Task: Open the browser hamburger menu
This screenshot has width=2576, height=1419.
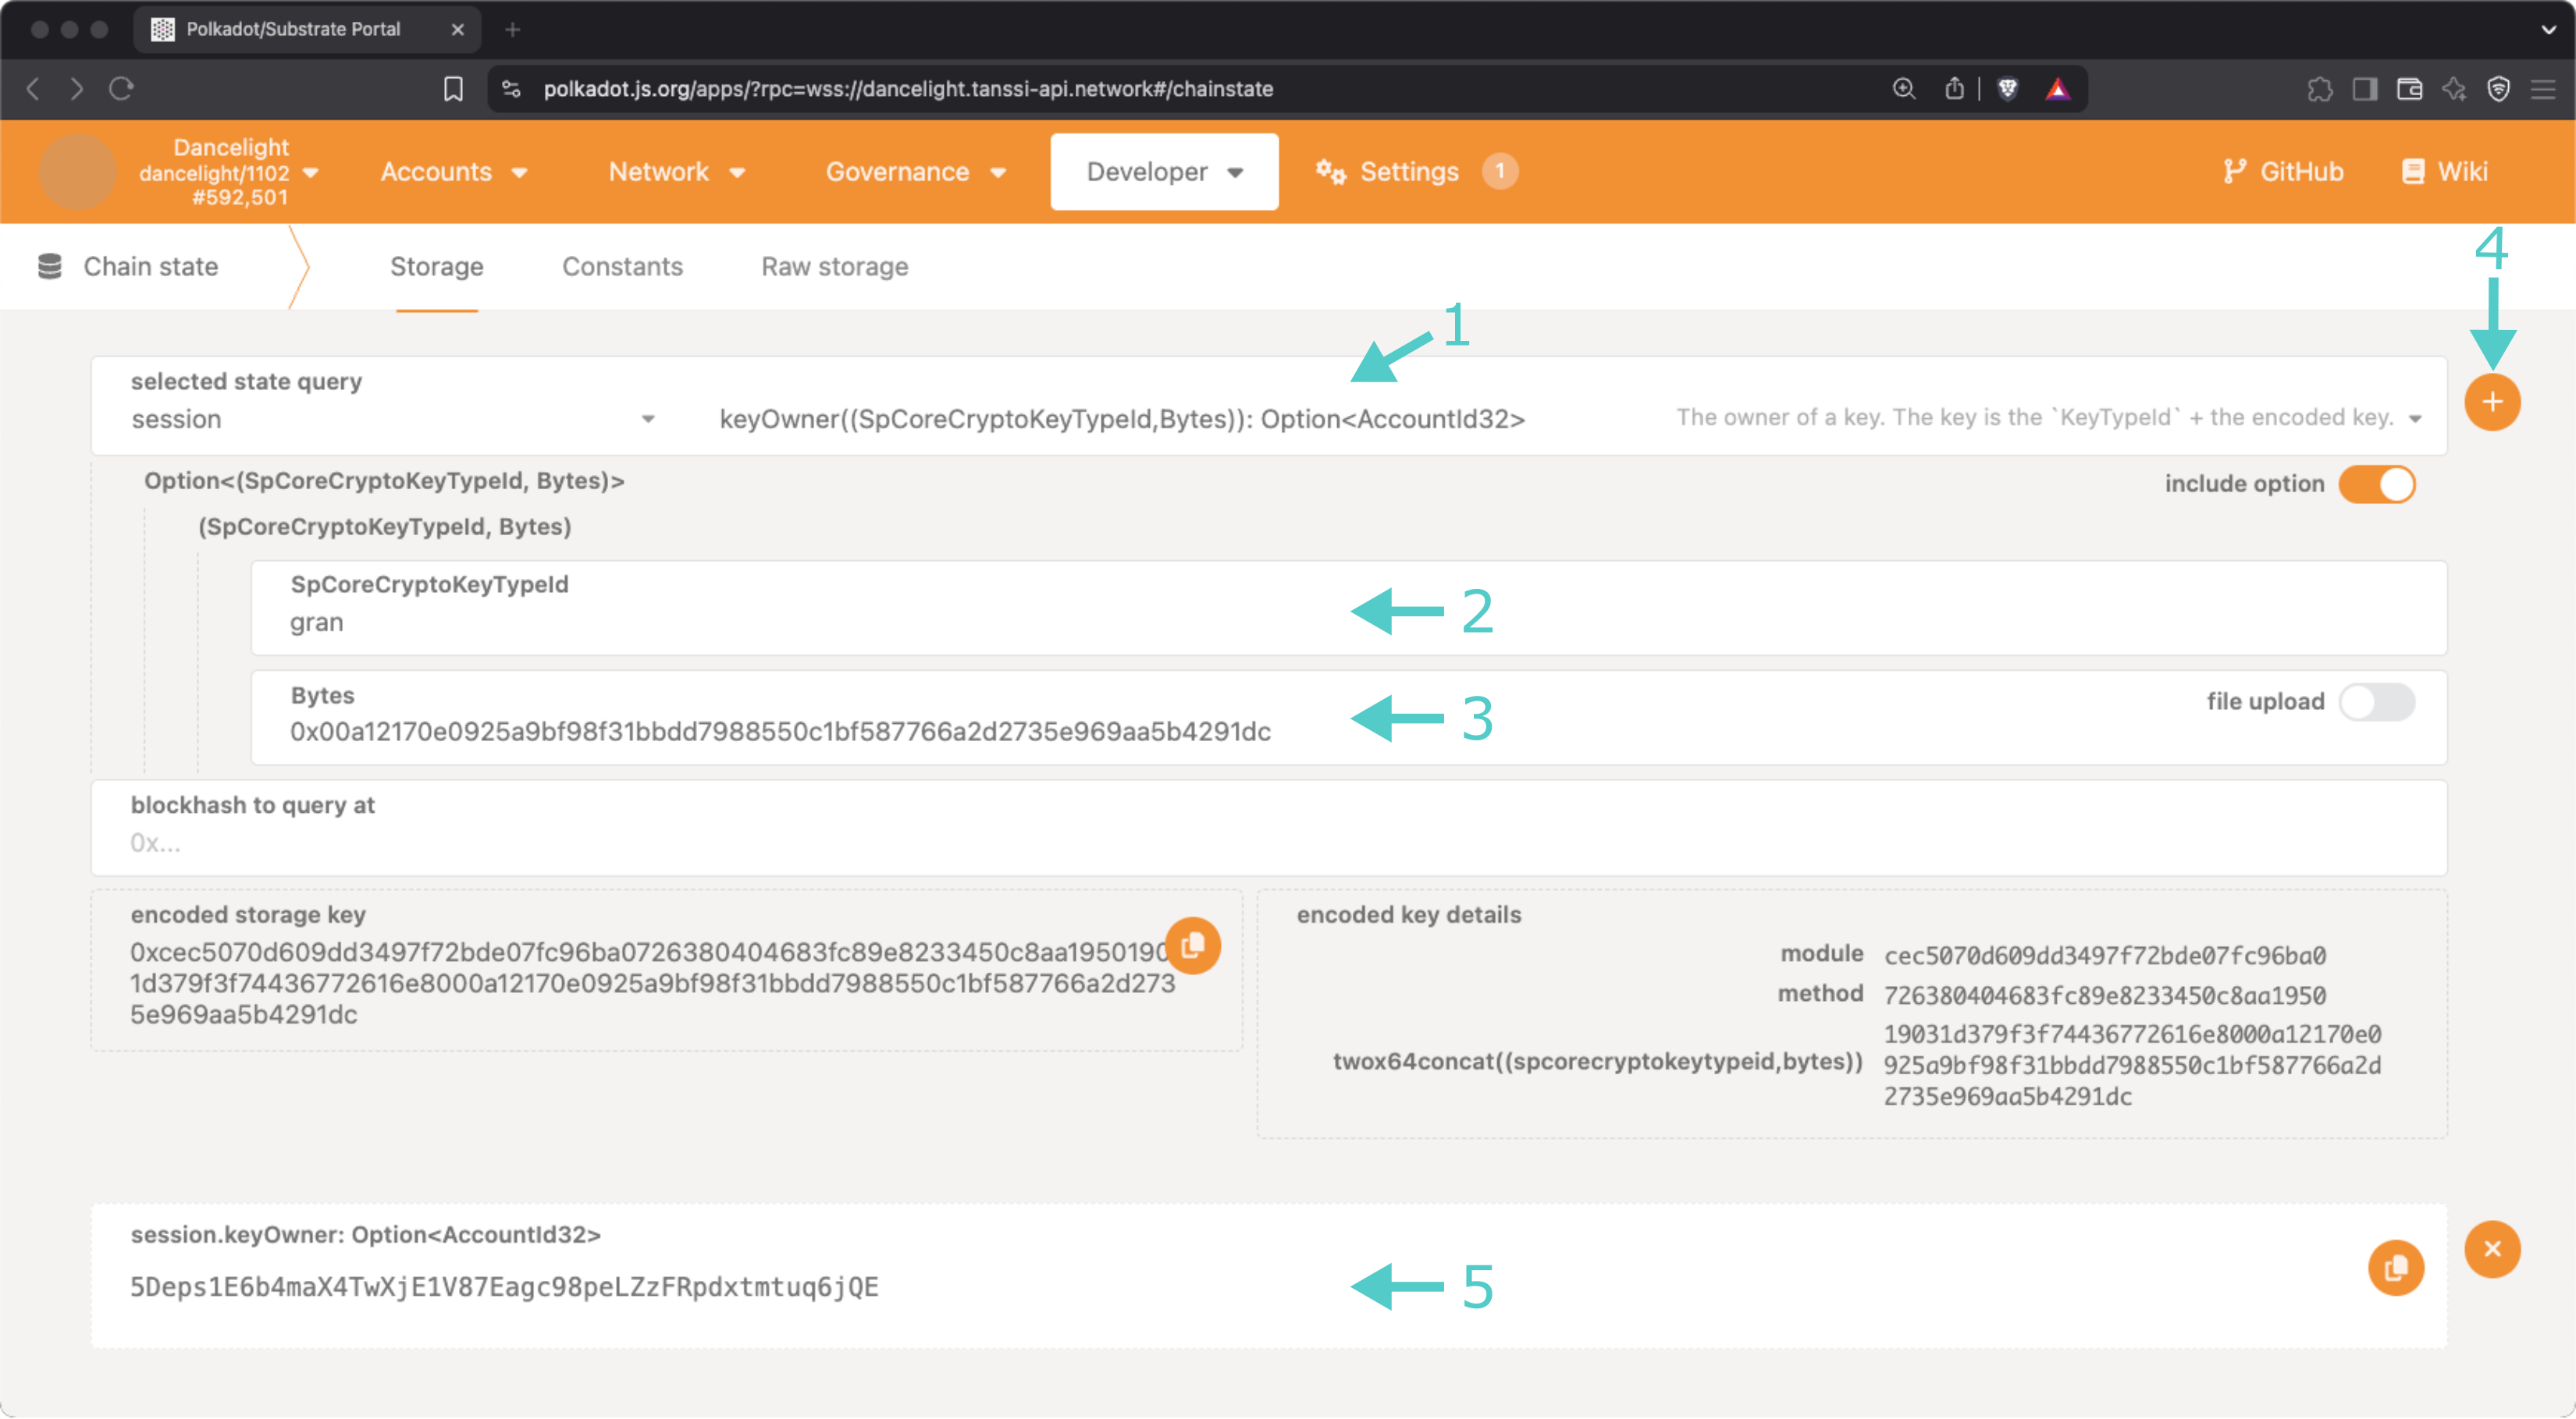Action: click(x=2542, y=89)
